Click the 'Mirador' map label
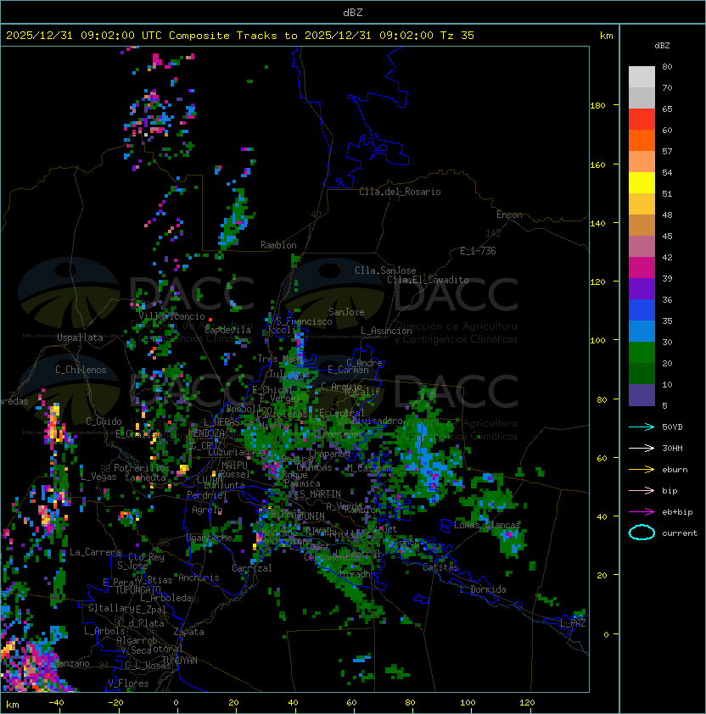The height and width of the screenshot is (714, 706). point(357,574)
